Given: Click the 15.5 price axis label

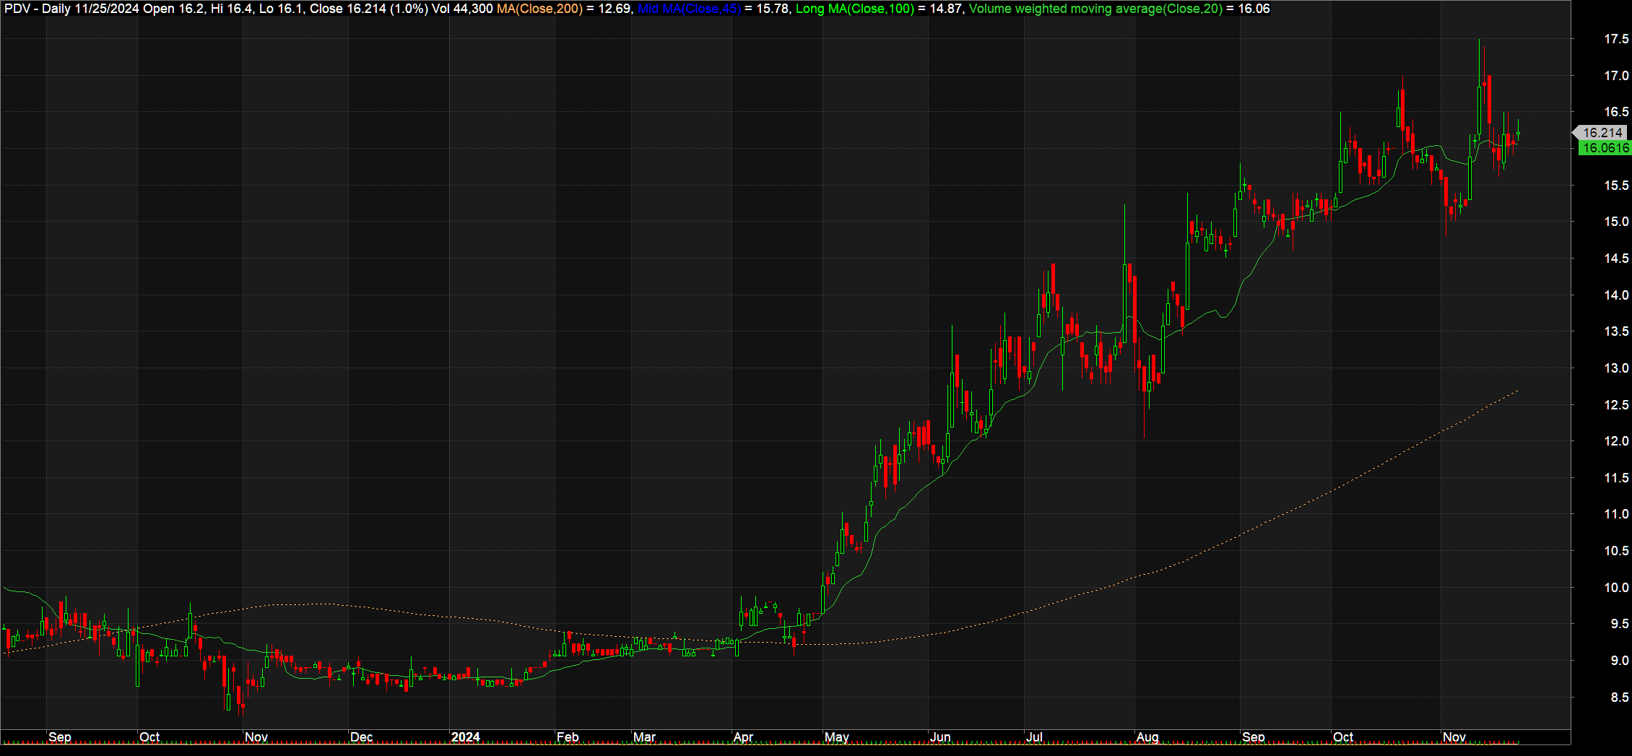Looking at the screenshot, I should coord(1616,186).
